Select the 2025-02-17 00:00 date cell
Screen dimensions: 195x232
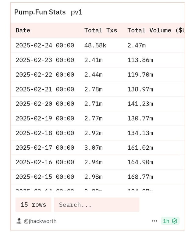pos(45,148)
